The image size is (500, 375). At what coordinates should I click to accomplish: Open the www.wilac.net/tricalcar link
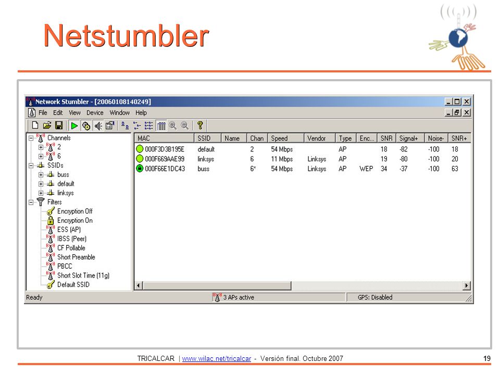coord(217,358)
